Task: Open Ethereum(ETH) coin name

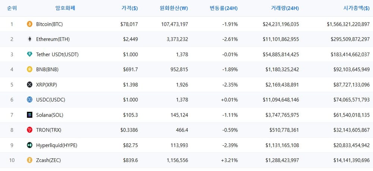Action: pyautogui.click(x=53, y=39)
